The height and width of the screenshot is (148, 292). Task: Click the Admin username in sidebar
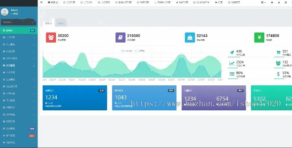click(14, 10)
